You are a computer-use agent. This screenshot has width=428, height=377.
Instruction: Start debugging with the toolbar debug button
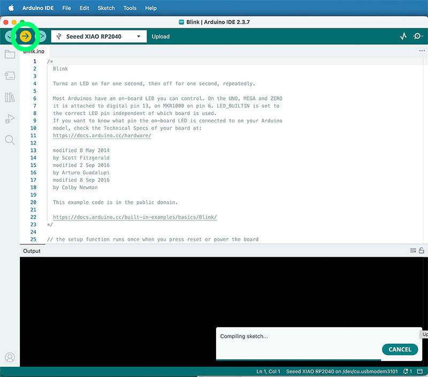click(42, 36)
